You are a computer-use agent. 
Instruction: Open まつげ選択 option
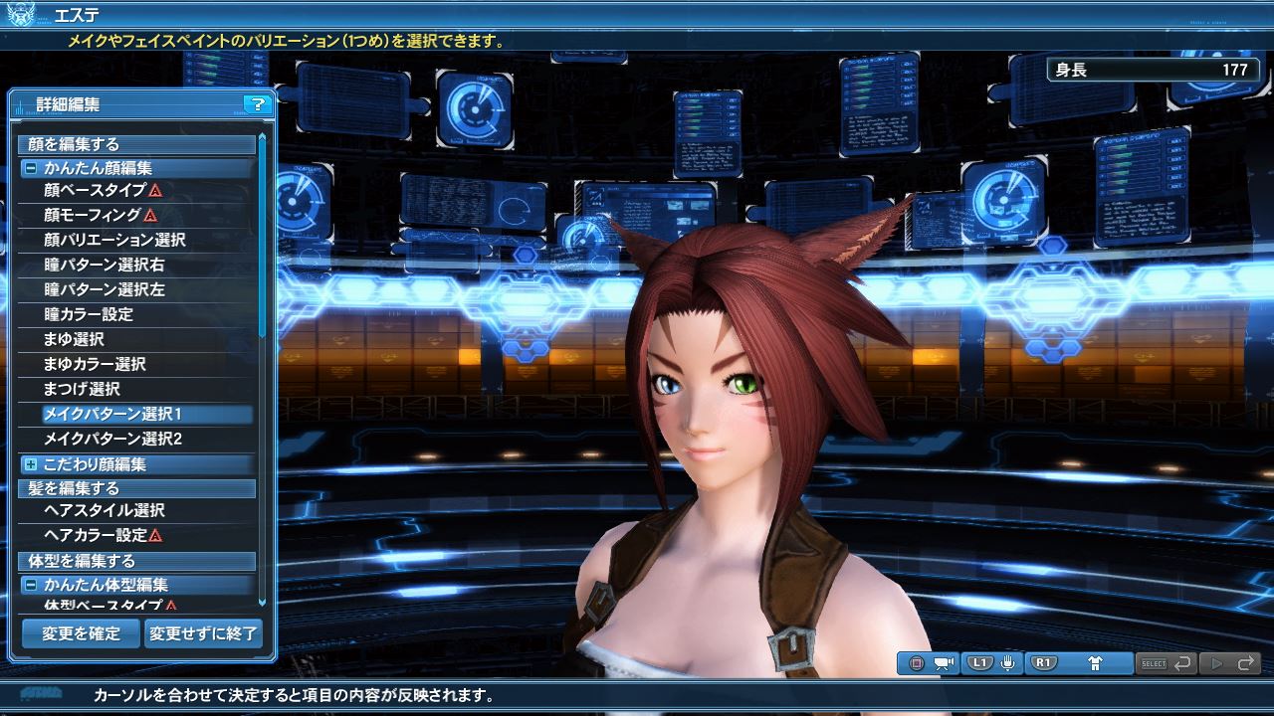pyautogui.click(x=82, y=389)
